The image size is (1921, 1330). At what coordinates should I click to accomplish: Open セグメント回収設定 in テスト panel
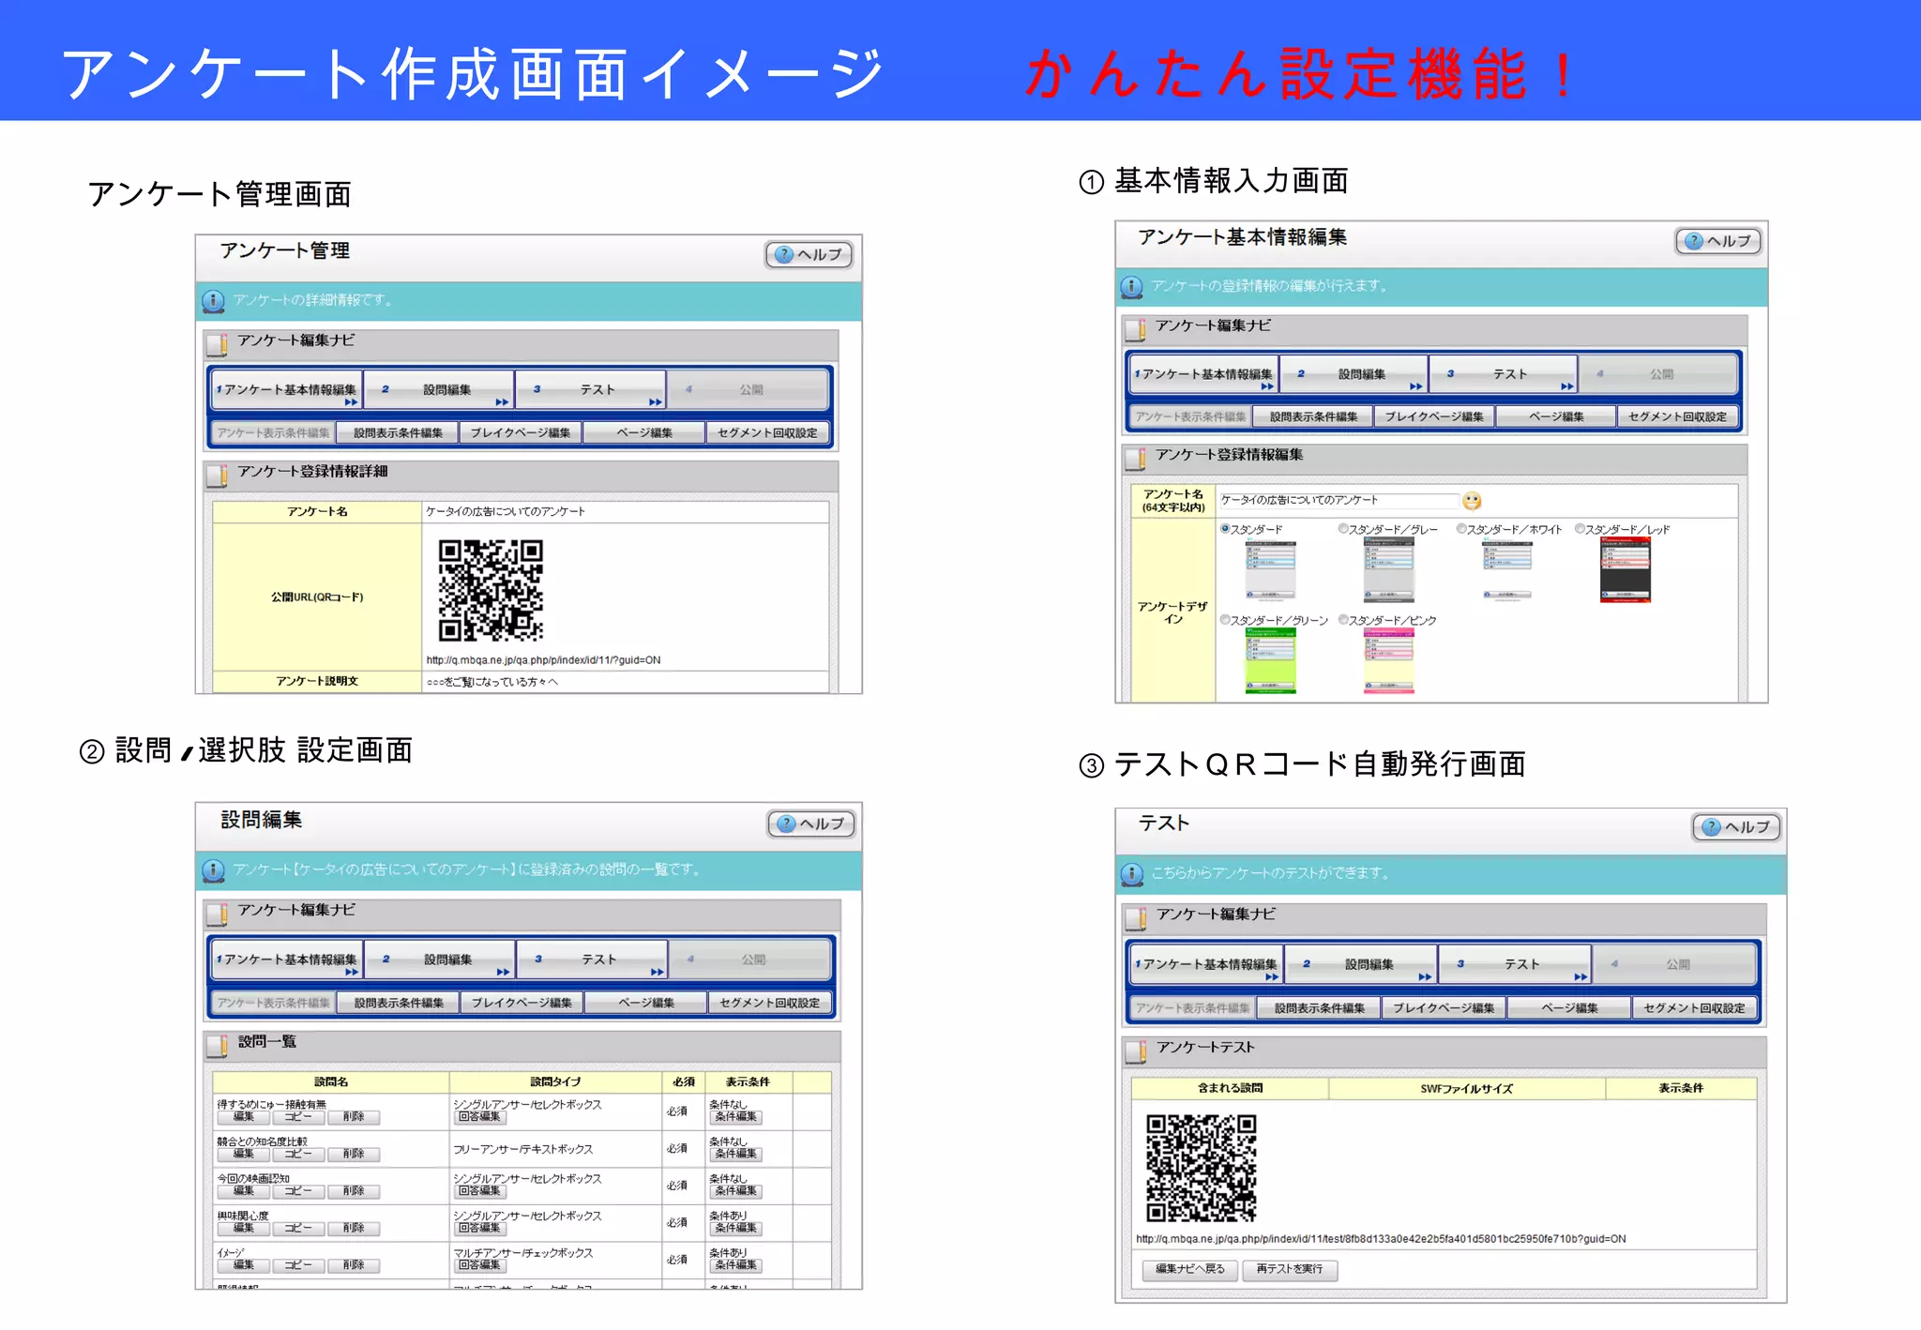1694,1008
